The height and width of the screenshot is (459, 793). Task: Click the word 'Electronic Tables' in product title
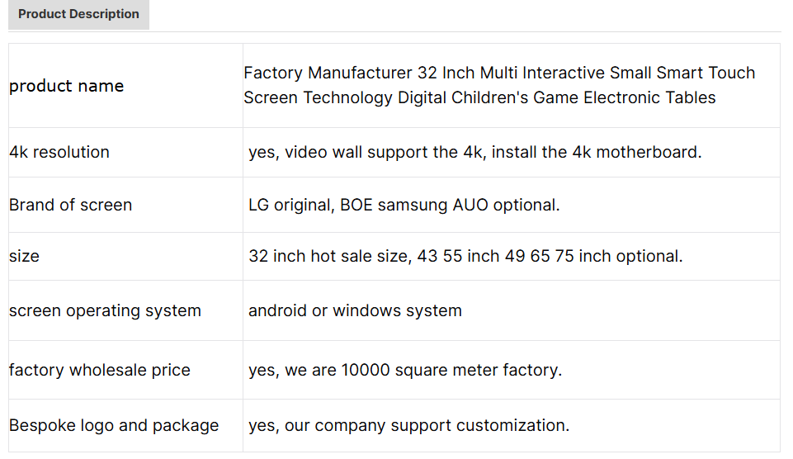coord(649,97)
